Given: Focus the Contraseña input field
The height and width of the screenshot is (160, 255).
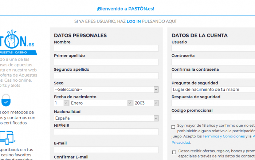Looking at the screenshot, I should coord(213,62).
